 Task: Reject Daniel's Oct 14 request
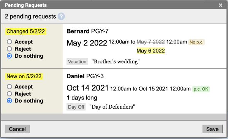point(9,94)
